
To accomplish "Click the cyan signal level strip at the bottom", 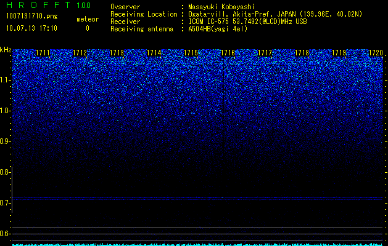I will click(x=197, y=245).
